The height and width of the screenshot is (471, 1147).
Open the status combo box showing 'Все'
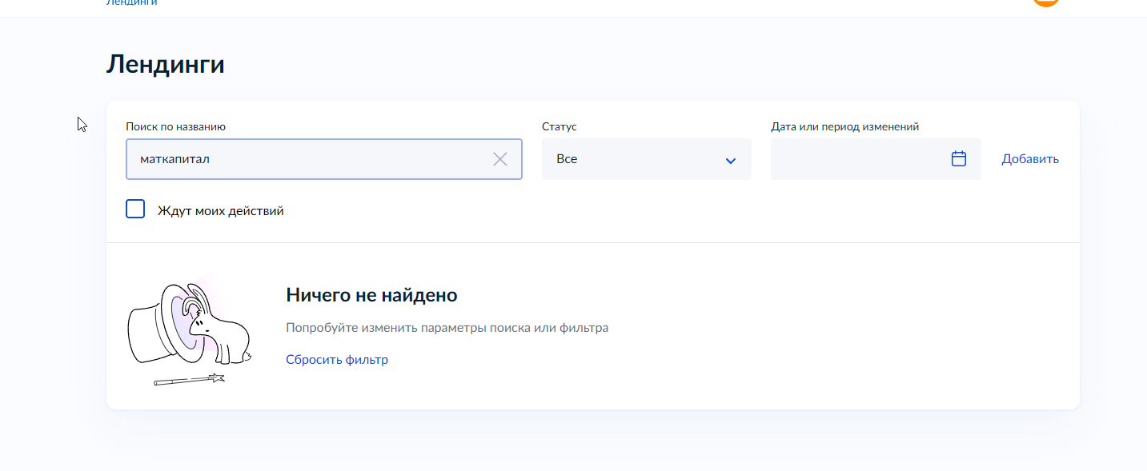tap(647, 159)
